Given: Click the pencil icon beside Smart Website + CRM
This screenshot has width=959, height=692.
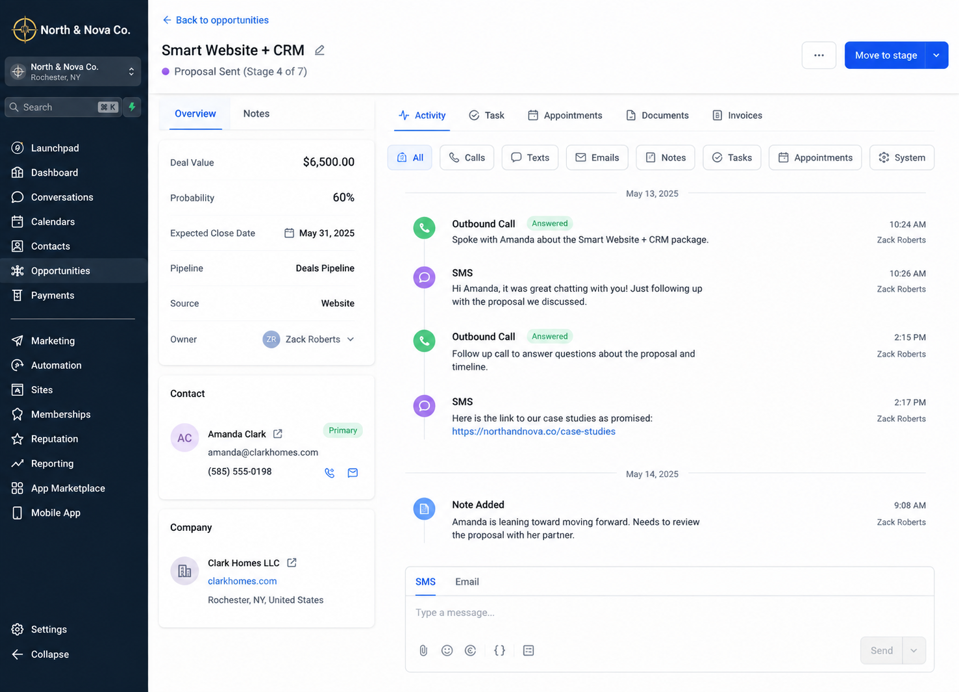Looking at the screenshot, I should 319,50.
